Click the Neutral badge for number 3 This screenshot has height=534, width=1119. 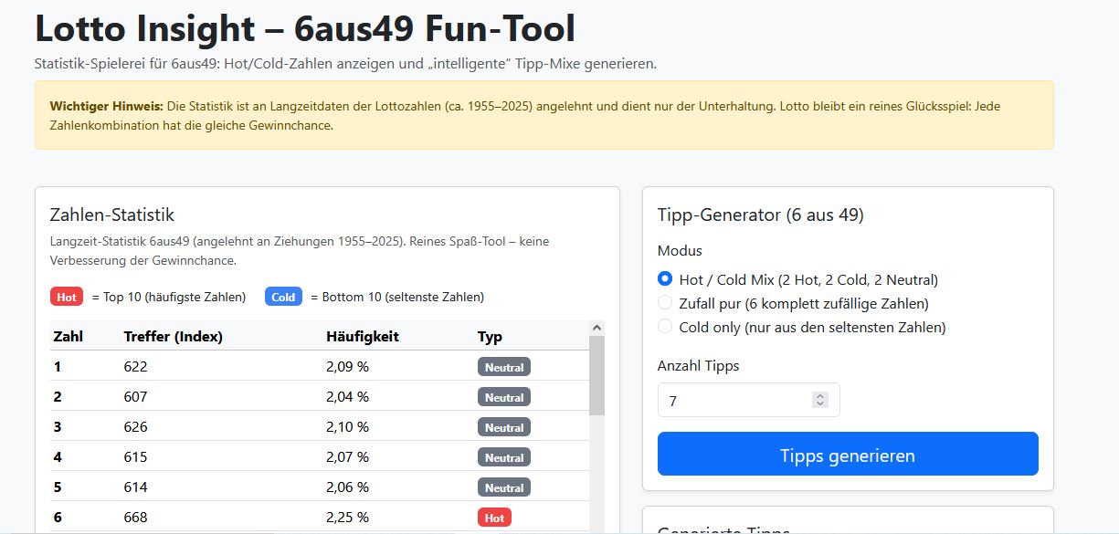coord(503,427)
